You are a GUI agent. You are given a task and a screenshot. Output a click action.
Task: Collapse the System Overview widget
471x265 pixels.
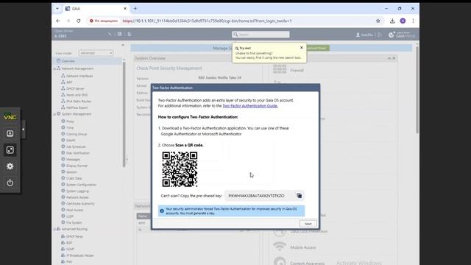click(x=389, y=58)
